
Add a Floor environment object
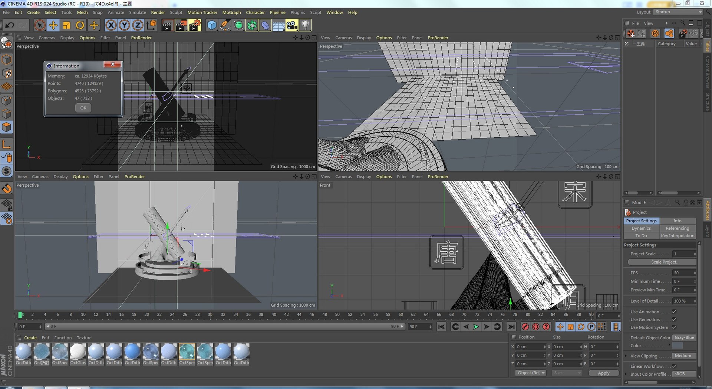278,25
